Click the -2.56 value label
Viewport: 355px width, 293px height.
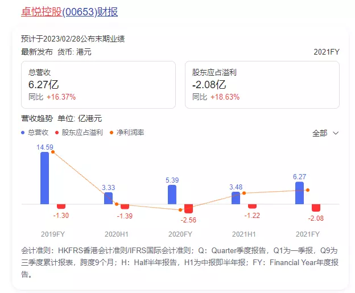[x=188, y=220]
